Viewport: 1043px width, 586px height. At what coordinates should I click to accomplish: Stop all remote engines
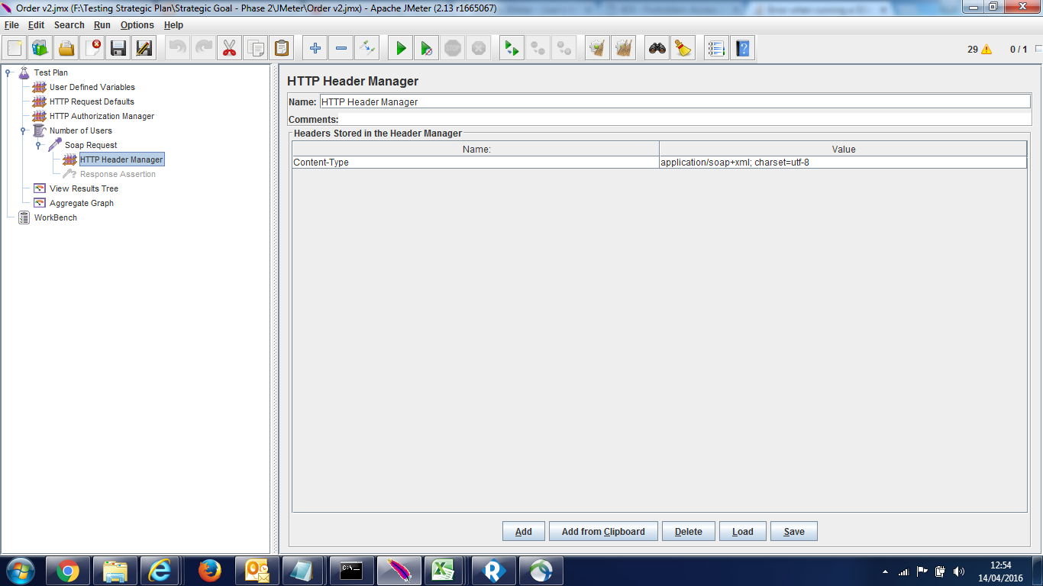(538, 49)
